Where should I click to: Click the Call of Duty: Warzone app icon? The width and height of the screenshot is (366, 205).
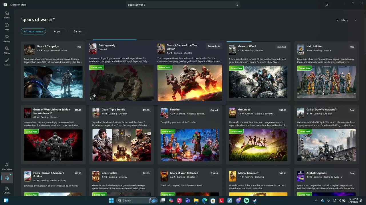pyautogui.click(x=301, y=113)
